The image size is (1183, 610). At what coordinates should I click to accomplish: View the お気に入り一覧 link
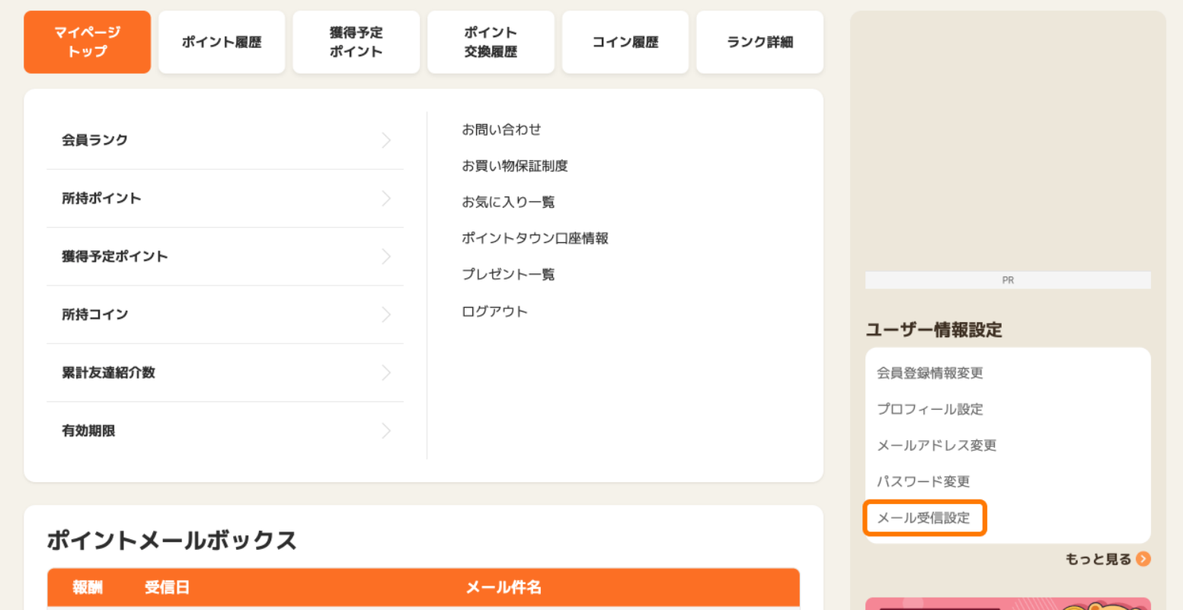[x=508, y=202]
